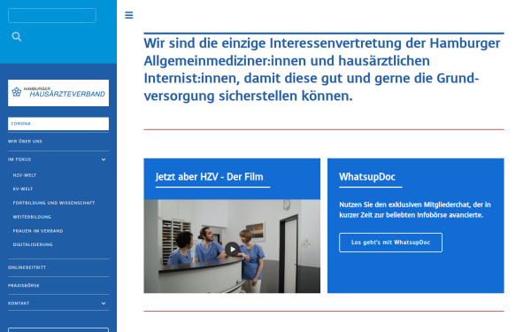Open the WhatsupDoc card heading
This screenshot has height=332, width=531.
[367, 177]
